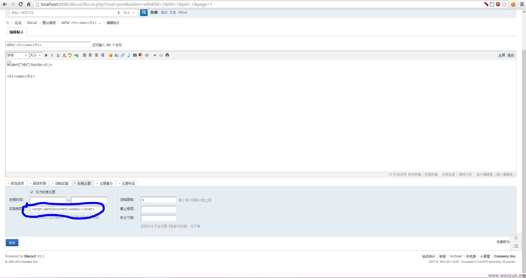Click the Archiver footer link
Viewport: 526px width, 278px height.
(456, 256)
